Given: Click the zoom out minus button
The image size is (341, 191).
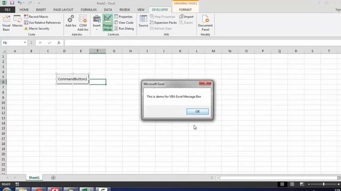Looking at the screenshot, I should tap(309, 184).
